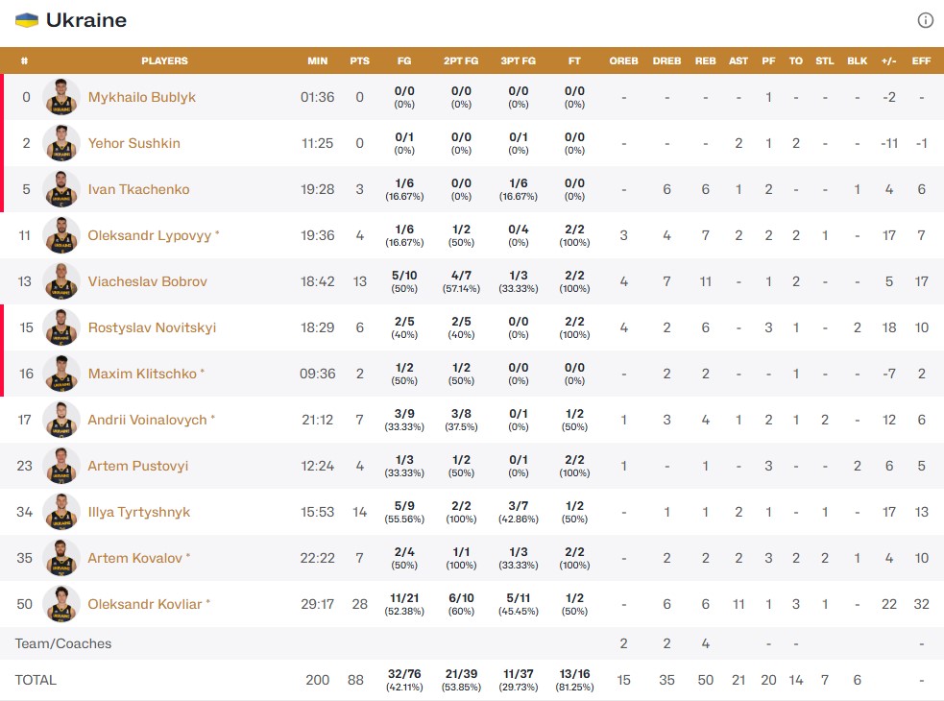This screenshot has height=701, width=944.
Task: Click the 3PT FG column header
Action: [x=519, y=60]
